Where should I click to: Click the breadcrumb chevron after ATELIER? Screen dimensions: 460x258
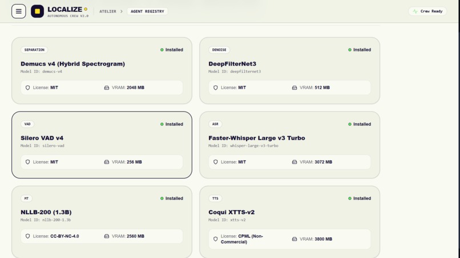click(x=122, y=11)
